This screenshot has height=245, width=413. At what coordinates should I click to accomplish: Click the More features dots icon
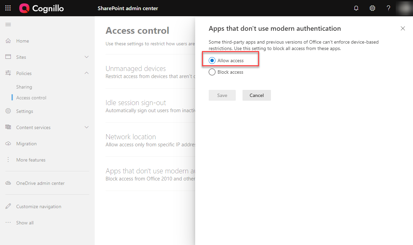click(8, 160)
